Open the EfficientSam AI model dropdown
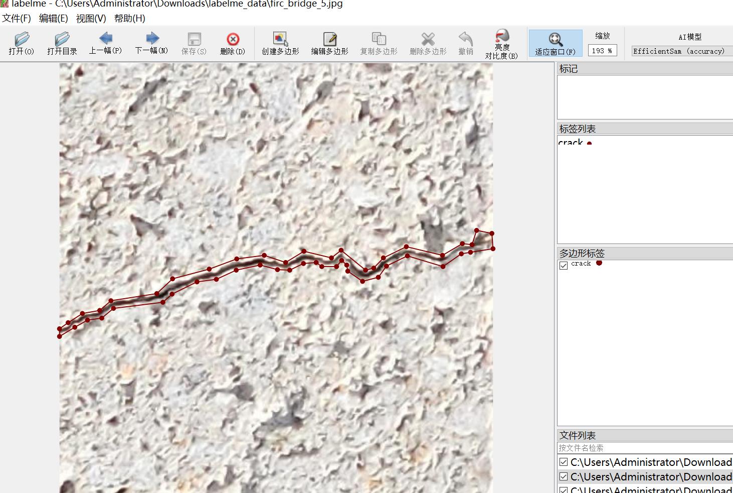This screenshot has height=493, width=733. (681, 51)
